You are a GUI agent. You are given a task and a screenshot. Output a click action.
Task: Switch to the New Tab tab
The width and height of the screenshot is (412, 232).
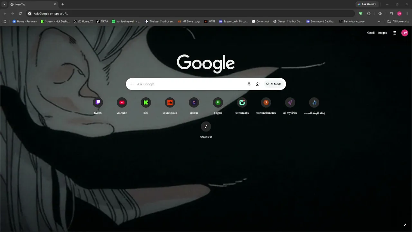[33, 5]
